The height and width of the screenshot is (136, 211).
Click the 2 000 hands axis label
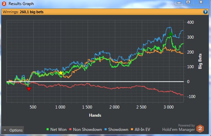pyautogui.click(x=115, y=107)
